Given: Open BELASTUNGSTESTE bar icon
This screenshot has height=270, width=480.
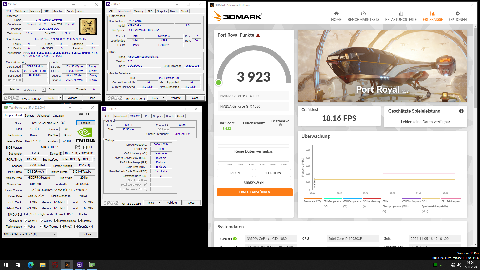Looking at the screenshot, I should (401, 14).
